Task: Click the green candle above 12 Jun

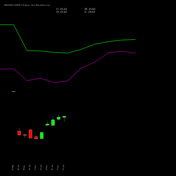Action: [42, 136]
